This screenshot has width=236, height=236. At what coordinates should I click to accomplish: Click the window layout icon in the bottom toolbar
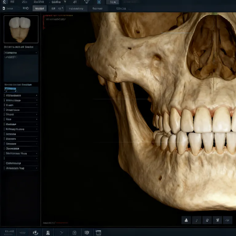pyautogui.click(x=98, y=232)
